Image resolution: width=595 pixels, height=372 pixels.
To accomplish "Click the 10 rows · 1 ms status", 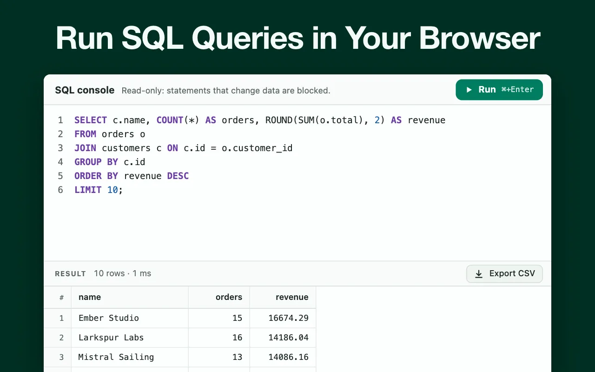I will (x=122, y=273).
